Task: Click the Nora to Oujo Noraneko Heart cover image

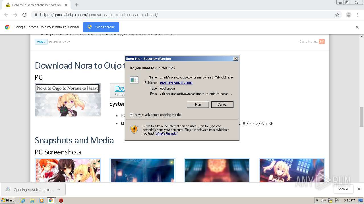Action: pyautogui.click(x=68, y=100)
